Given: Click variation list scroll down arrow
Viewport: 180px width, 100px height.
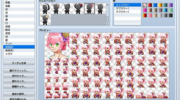Looking at the screenshot, I should point(107,23).
